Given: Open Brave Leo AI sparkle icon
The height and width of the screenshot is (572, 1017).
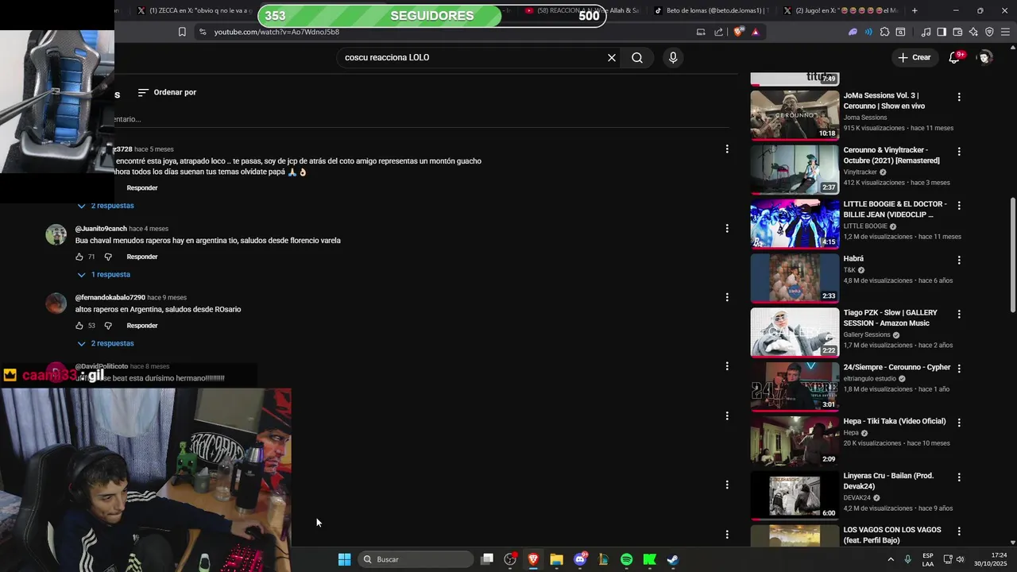Looking at the screenshot, I should pos(973,32).
